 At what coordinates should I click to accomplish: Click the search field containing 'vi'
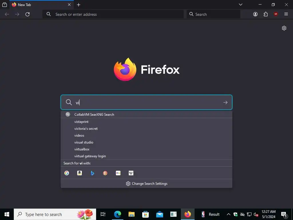[146, 102]
